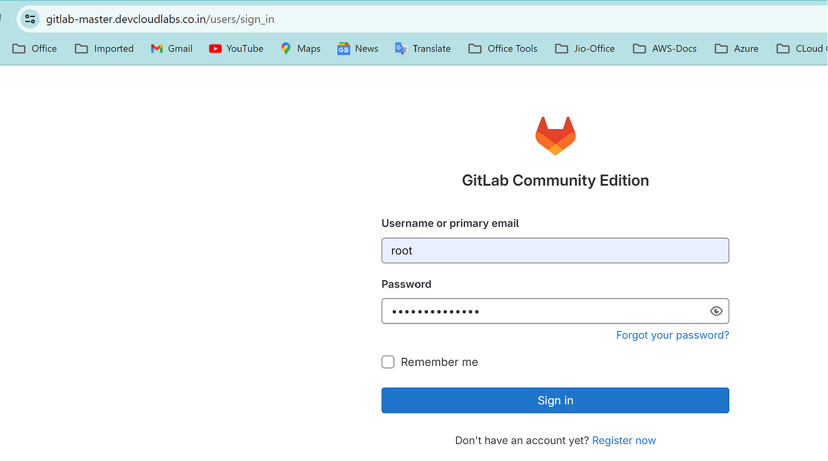The height and width of the screenshot is (461, 828).
Task: Focus the Username or primary email field
Action: [555, 251]
